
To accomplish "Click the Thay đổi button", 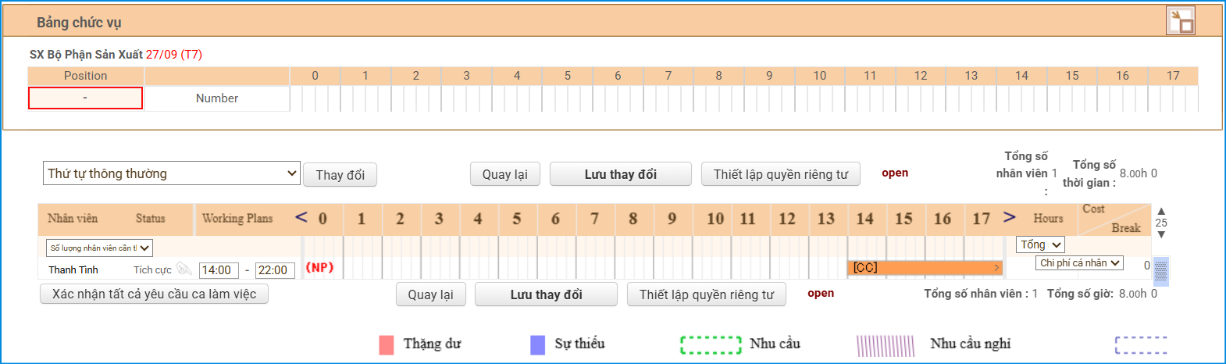I will (x=340, y=175).
